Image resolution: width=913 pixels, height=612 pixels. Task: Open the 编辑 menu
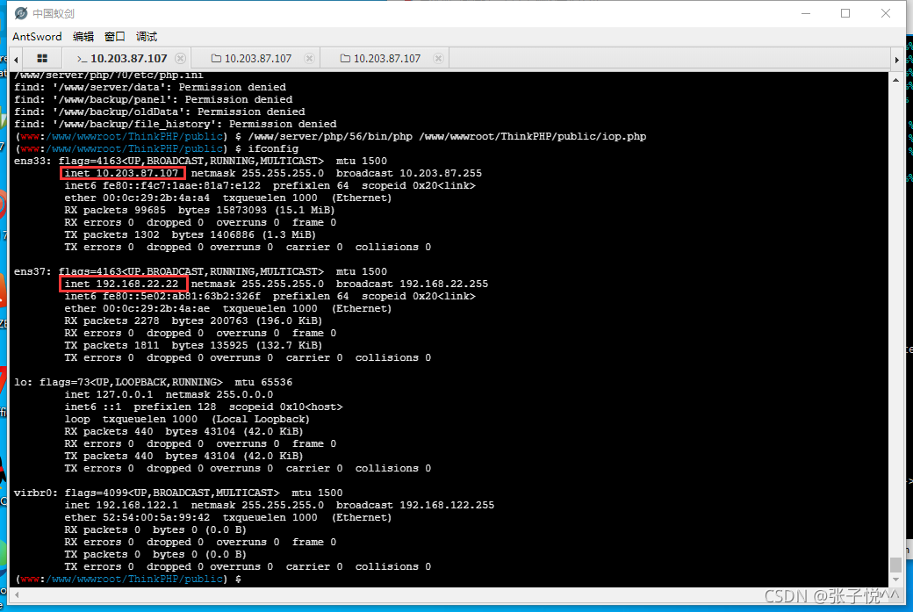coord(83,36)
